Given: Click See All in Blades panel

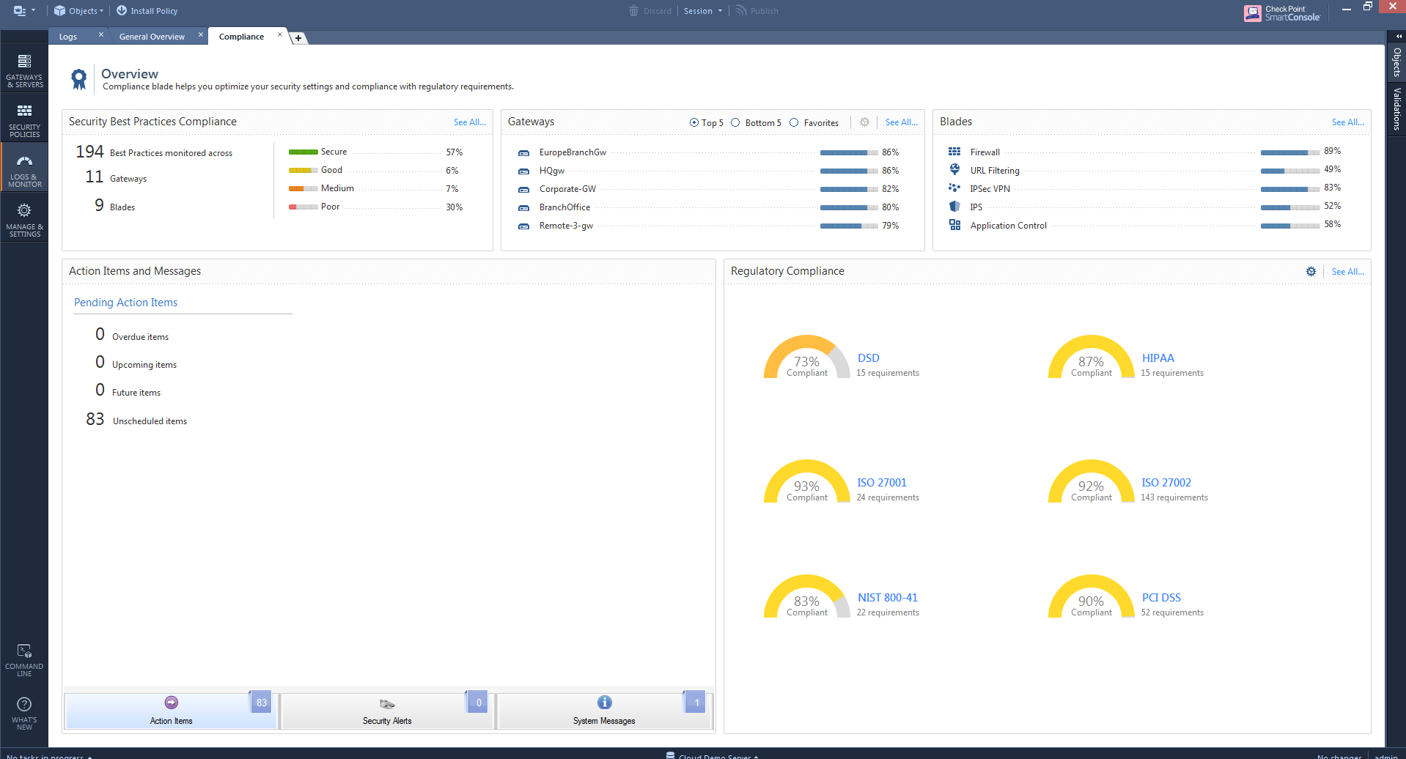Looking at the screenshot, I should click(x=1347, y=122).
